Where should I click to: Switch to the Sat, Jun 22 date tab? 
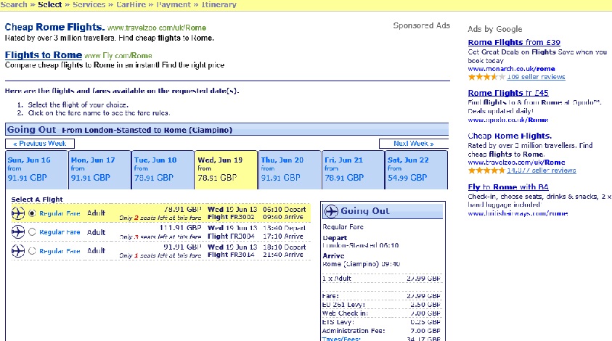pyautogui.click(x=416, y=170)
